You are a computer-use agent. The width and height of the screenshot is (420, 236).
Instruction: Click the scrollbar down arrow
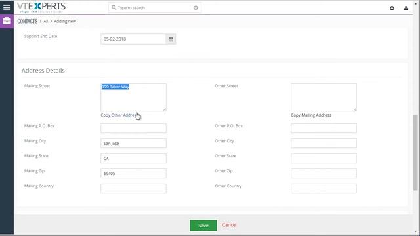click(415, 232)
